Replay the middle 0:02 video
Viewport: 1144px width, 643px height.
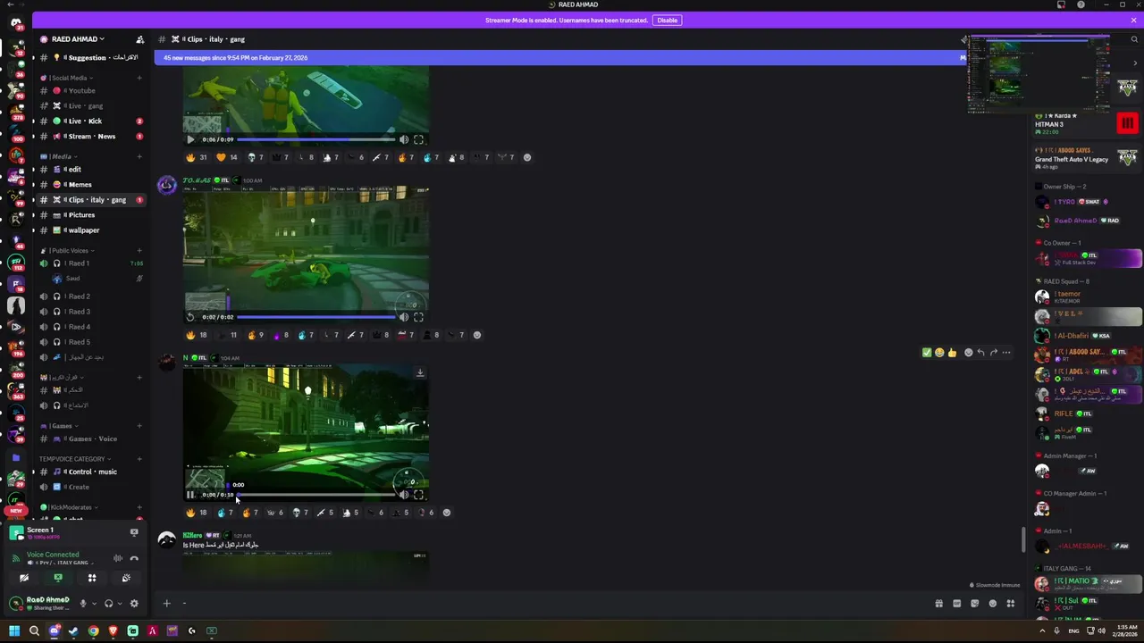click(x=190, y=317)
